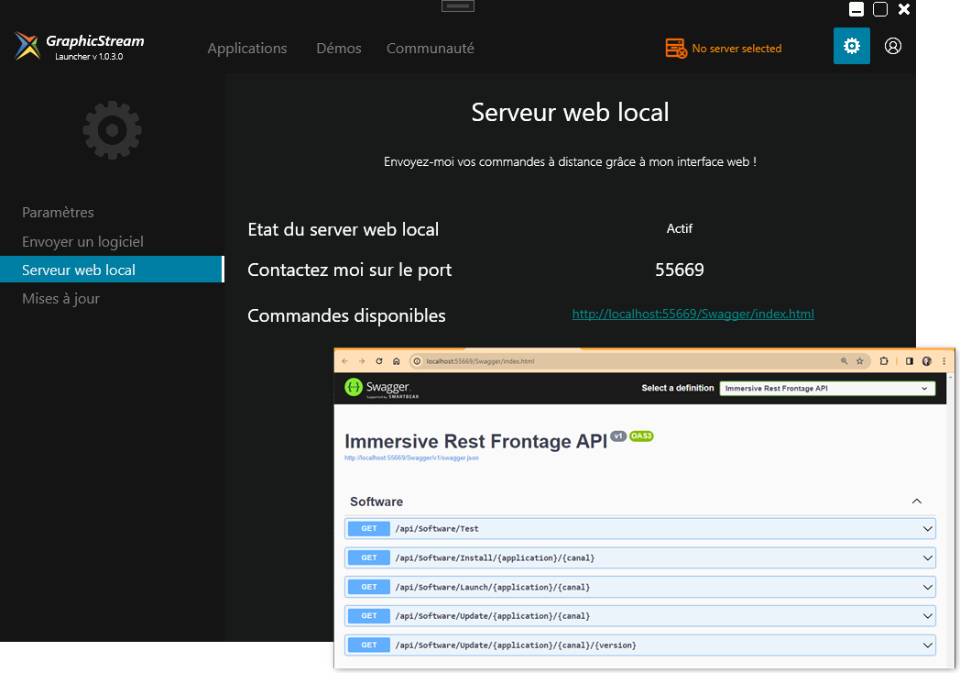The width and height of the screenshot is (960, 673).
Task: Reload the Swagger page in the browser
Action: [379, 361]
